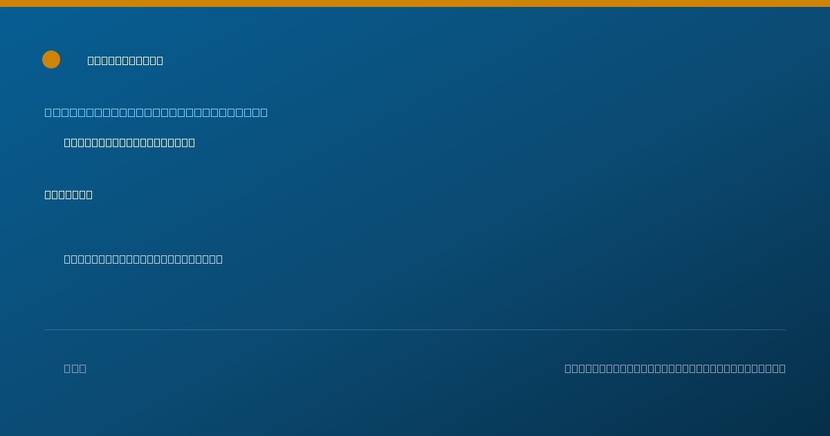This screenshot has width=830, height=436.
Task: Select the short bold white text line
Action: pyautogui.click(x=68, y=194)
